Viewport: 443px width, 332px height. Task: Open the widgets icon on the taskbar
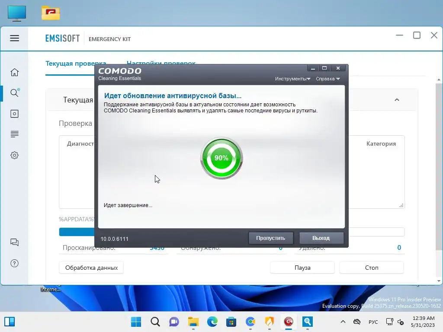click(x=10, y=322)
